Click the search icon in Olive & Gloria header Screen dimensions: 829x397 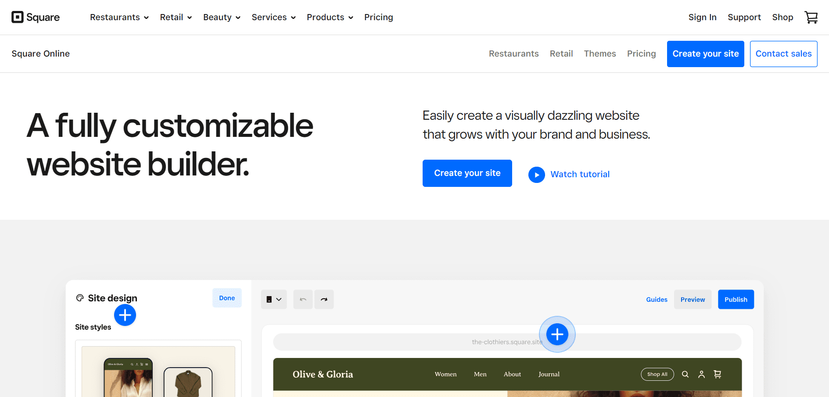point(685,374)
